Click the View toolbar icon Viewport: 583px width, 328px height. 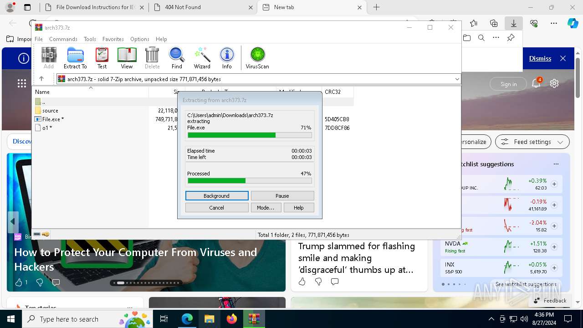127,58
